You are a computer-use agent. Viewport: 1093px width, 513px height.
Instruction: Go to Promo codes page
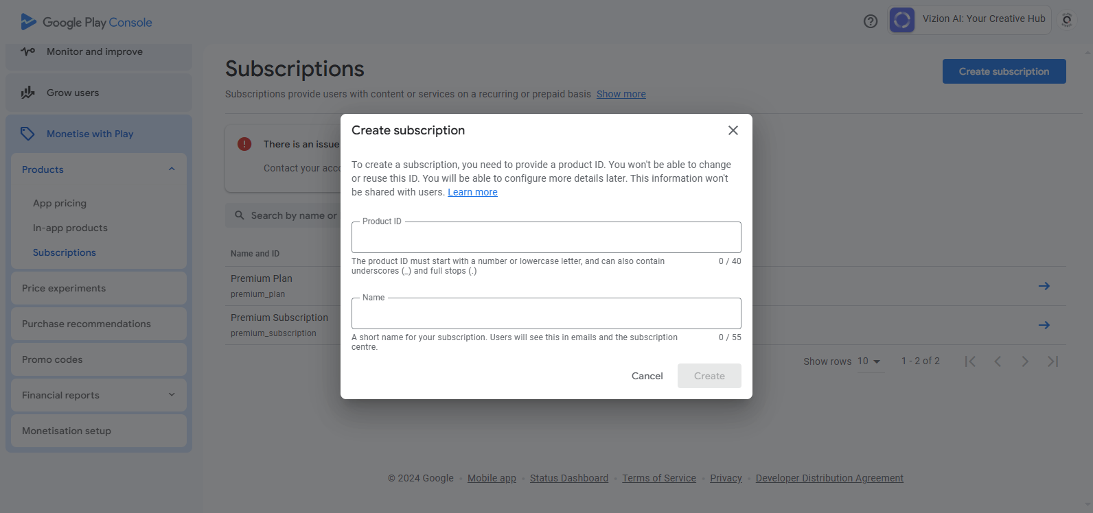[x=52, y=359]
